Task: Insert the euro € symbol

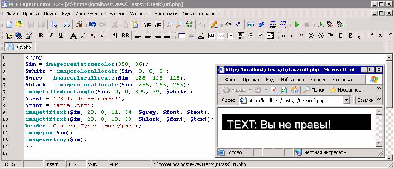Action: [x=340, y=36]
